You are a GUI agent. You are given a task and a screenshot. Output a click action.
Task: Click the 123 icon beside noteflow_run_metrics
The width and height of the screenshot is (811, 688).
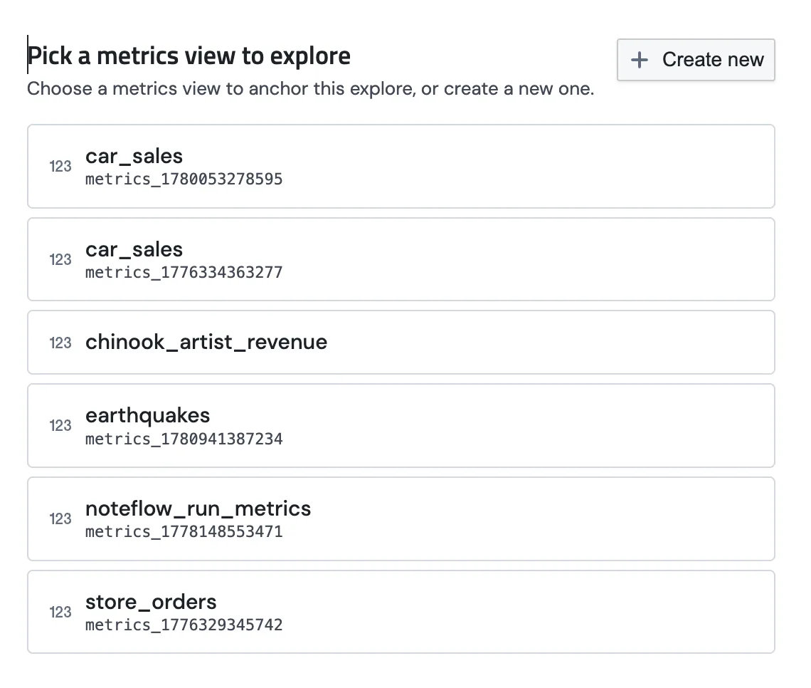[60, 518]
